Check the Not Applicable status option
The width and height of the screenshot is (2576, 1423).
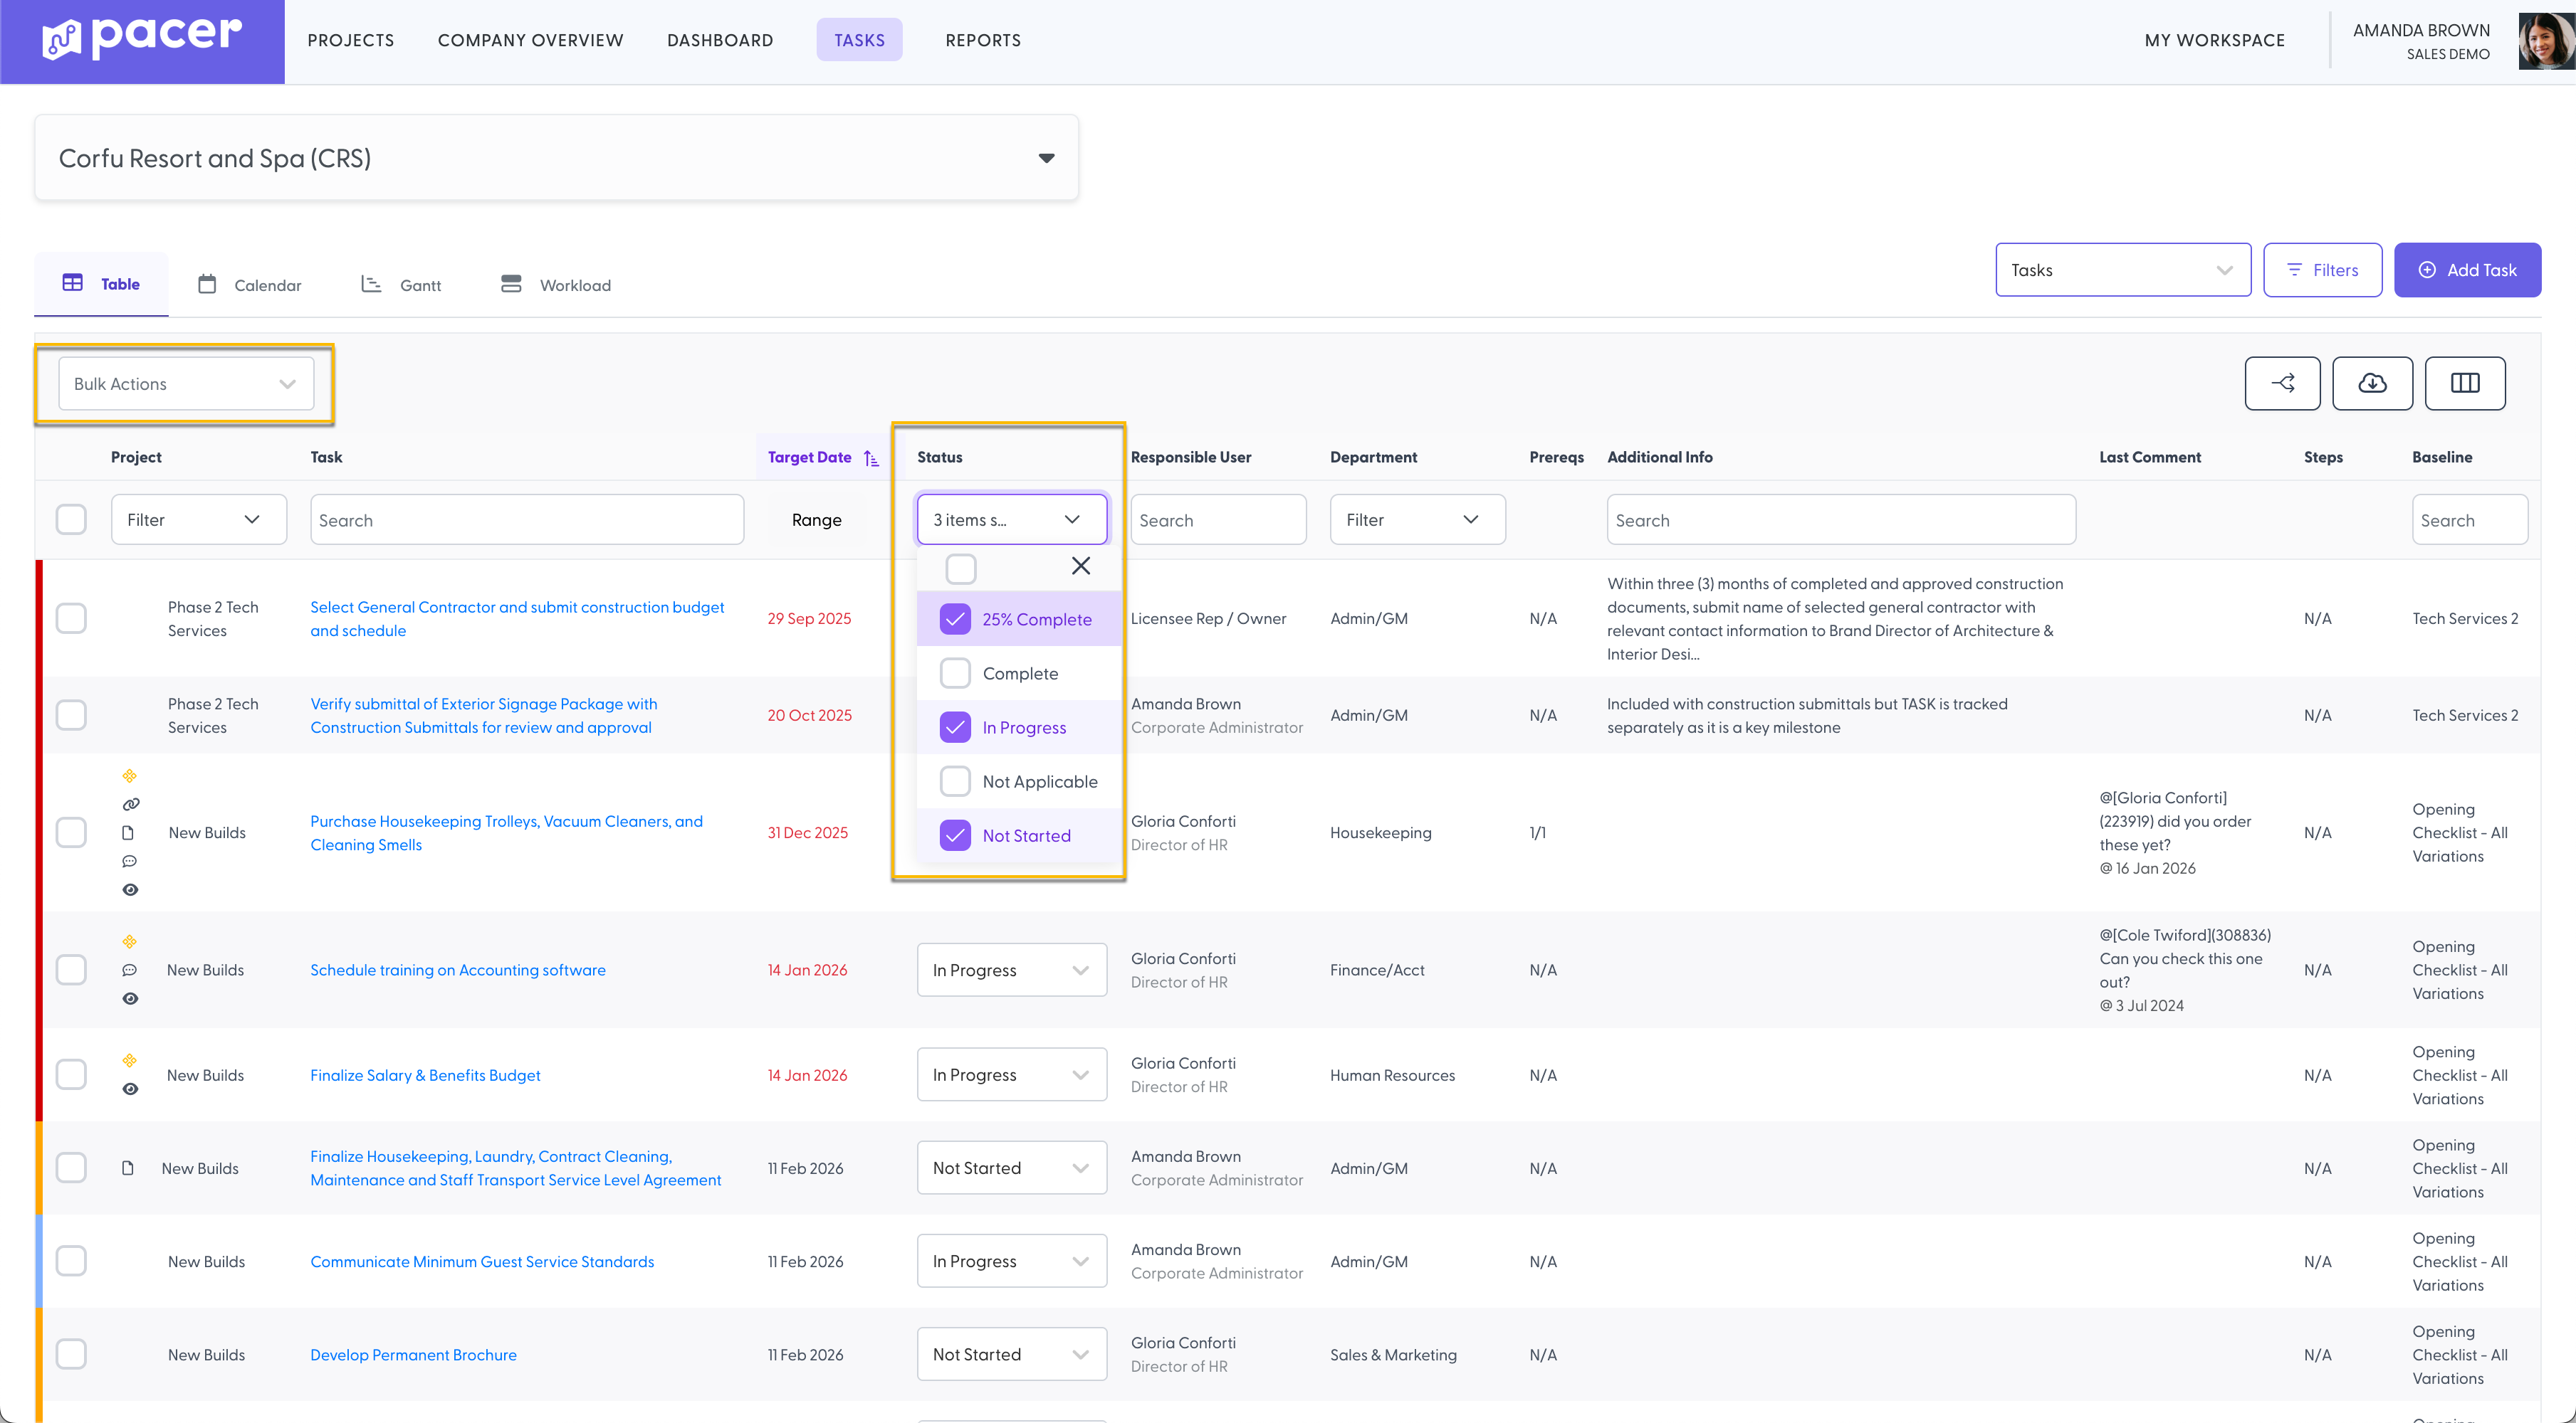[955, 781]
